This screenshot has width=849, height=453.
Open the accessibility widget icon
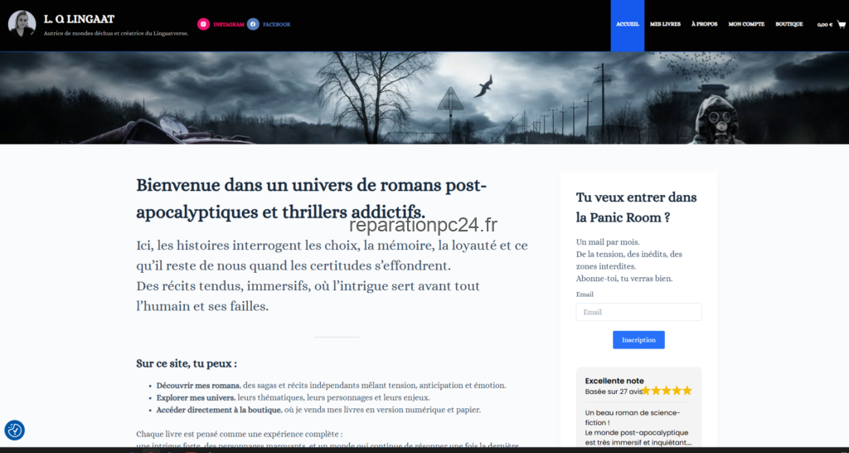pos(15,431)
